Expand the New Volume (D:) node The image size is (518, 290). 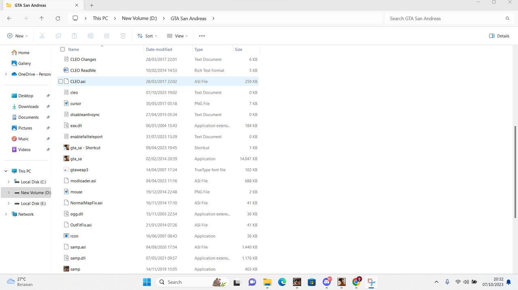[x=9, y=193]
